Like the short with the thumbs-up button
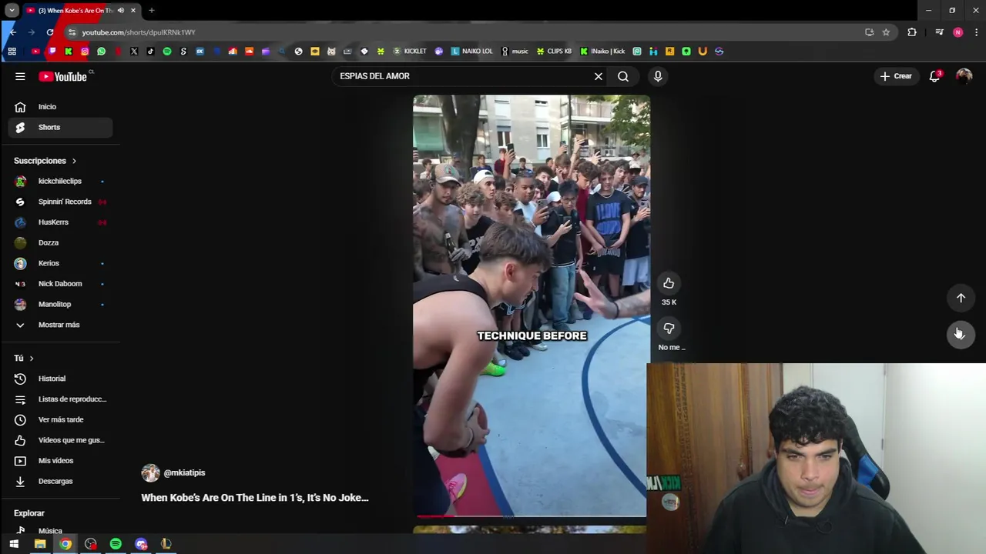This screenshot has width=986, height=554. pyautogui.click(x=669, y=283)
